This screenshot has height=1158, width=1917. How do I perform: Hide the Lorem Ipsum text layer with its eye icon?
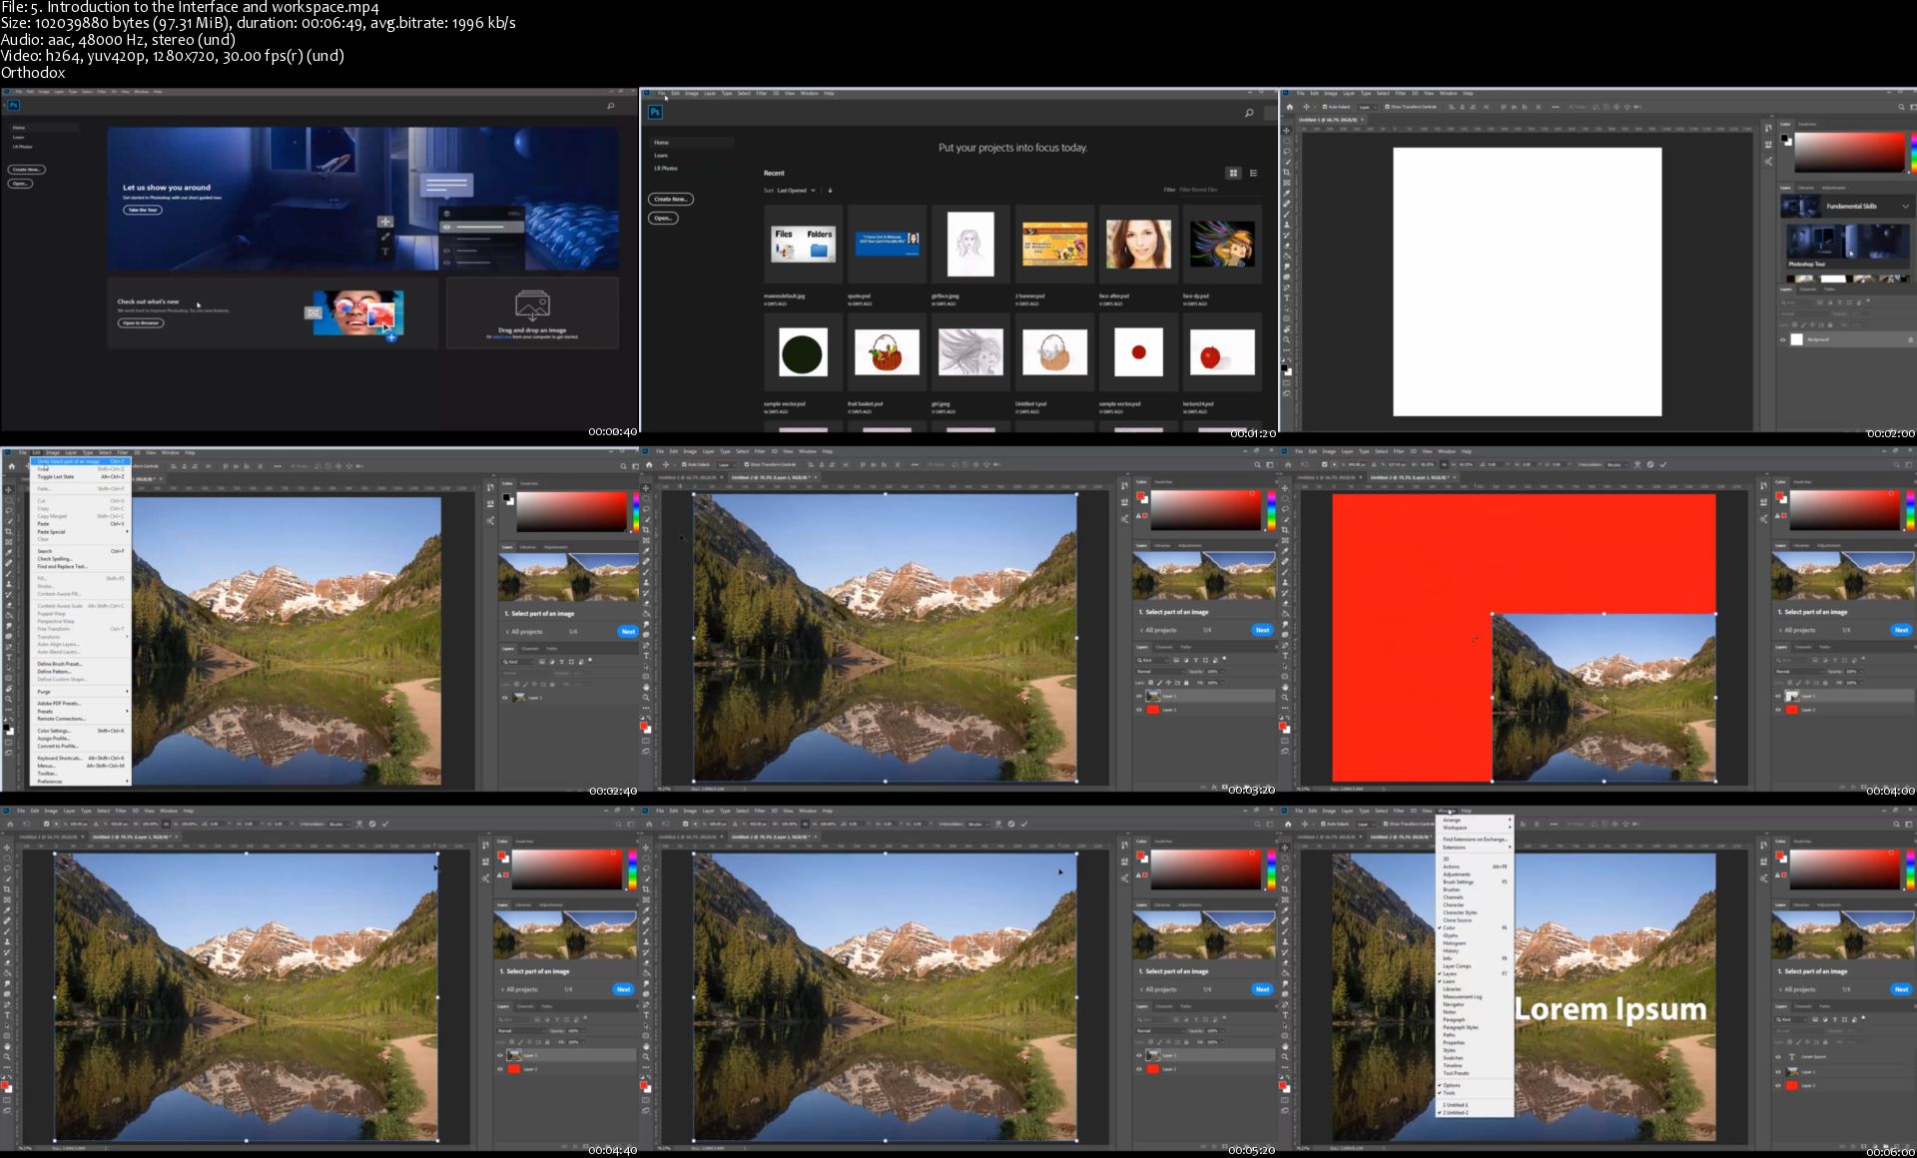1778,1056
